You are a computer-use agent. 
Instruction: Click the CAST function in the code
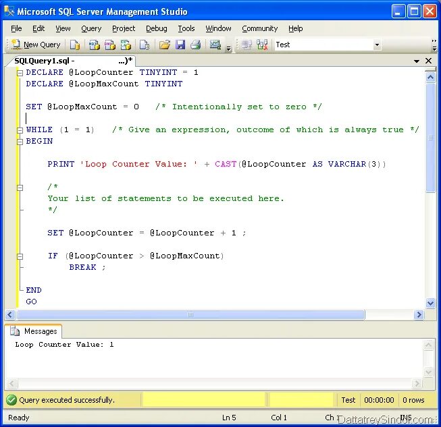point(226,164)
